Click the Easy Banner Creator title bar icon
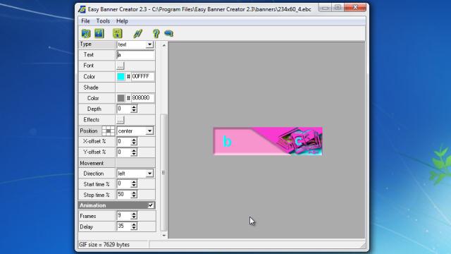 [82, 9]
